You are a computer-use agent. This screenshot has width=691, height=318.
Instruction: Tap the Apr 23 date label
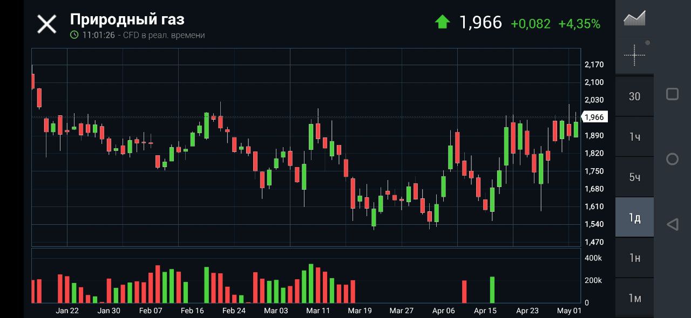tap(527, 310)
